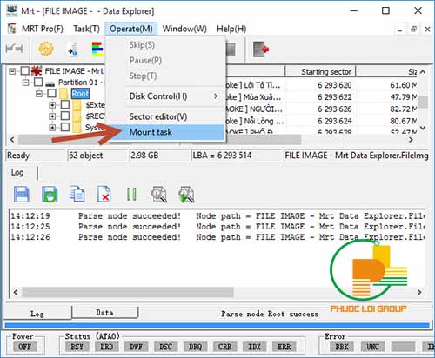
Task: Click the log horizontal scrollbar thumb
Action: tap(128, 292)
